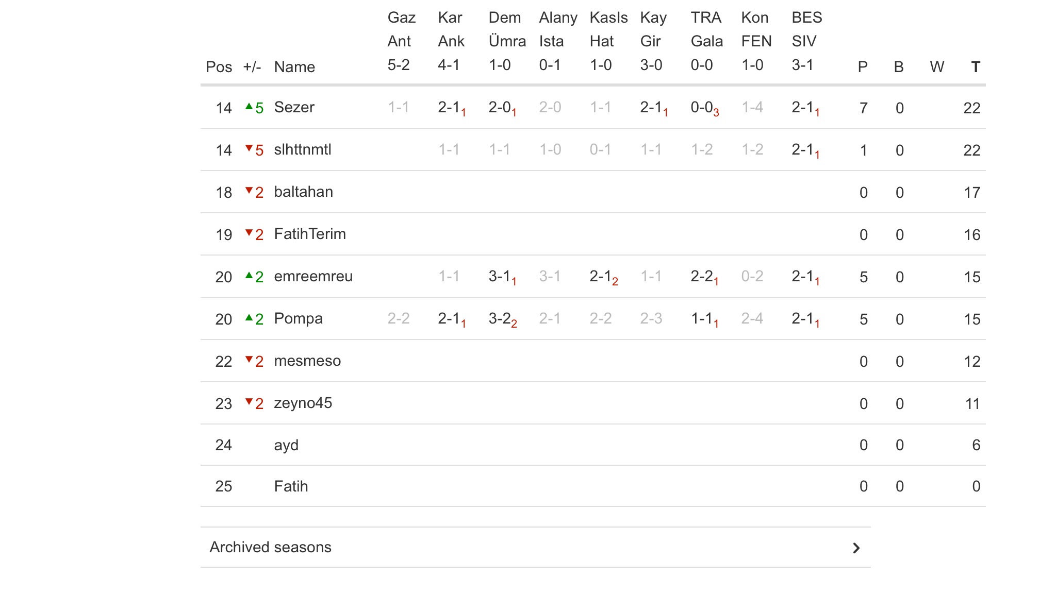The height and width of the screenshot is (611, 1056).
Task: Open player Sezer's name link
Action: click(x=294, y=107)
